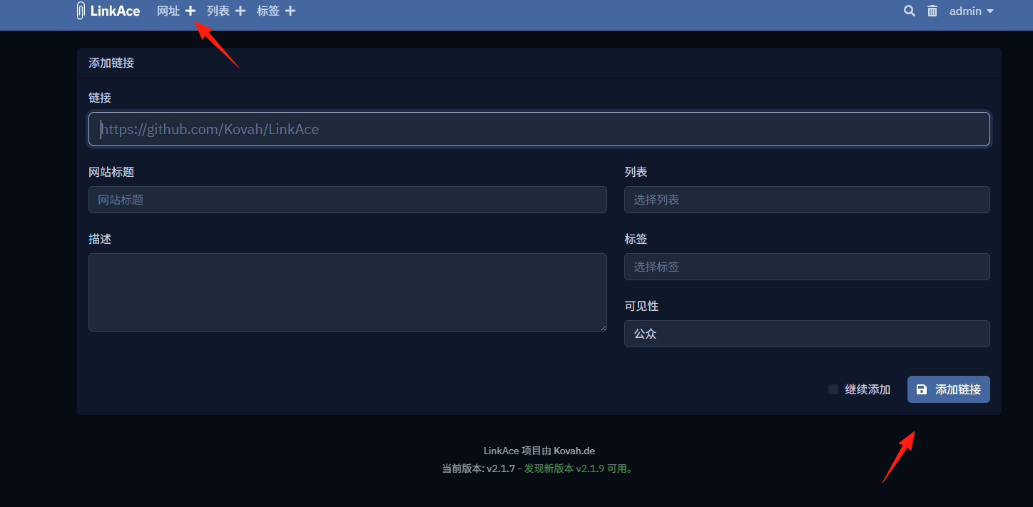Click the 当前版本: v2.1.7 footer text

click(478, 468)
